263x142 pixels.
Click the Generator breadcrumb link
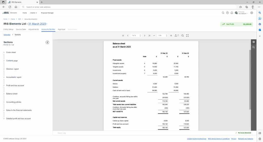pyautogui.click(x=7, y=35)
